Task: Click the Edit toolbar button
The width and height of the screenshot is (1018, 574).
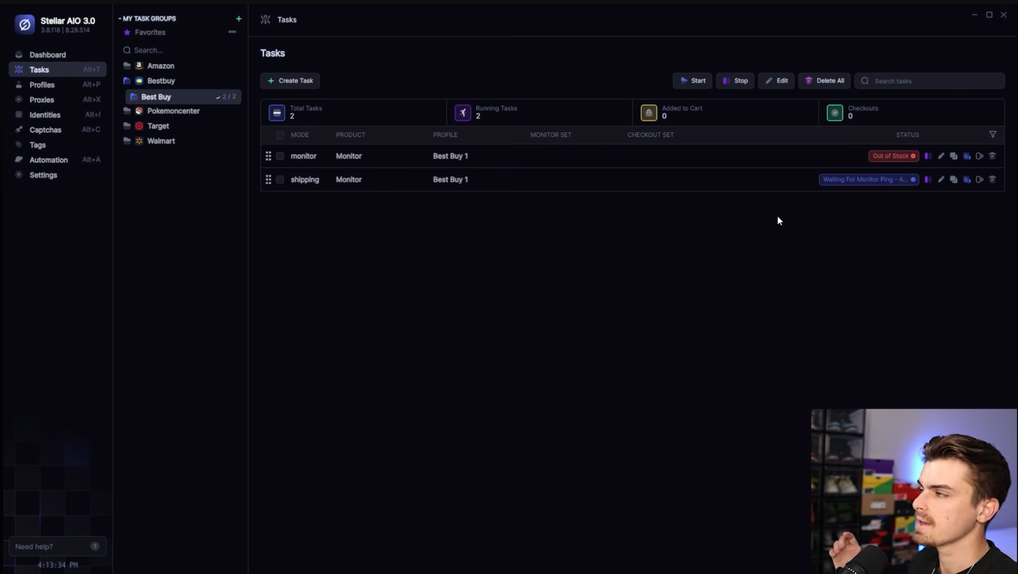Action: [776, 80]
